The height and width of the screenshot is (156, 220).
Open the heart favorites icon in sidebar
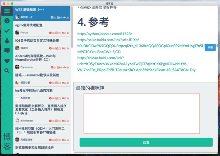[x=7, y=61]
